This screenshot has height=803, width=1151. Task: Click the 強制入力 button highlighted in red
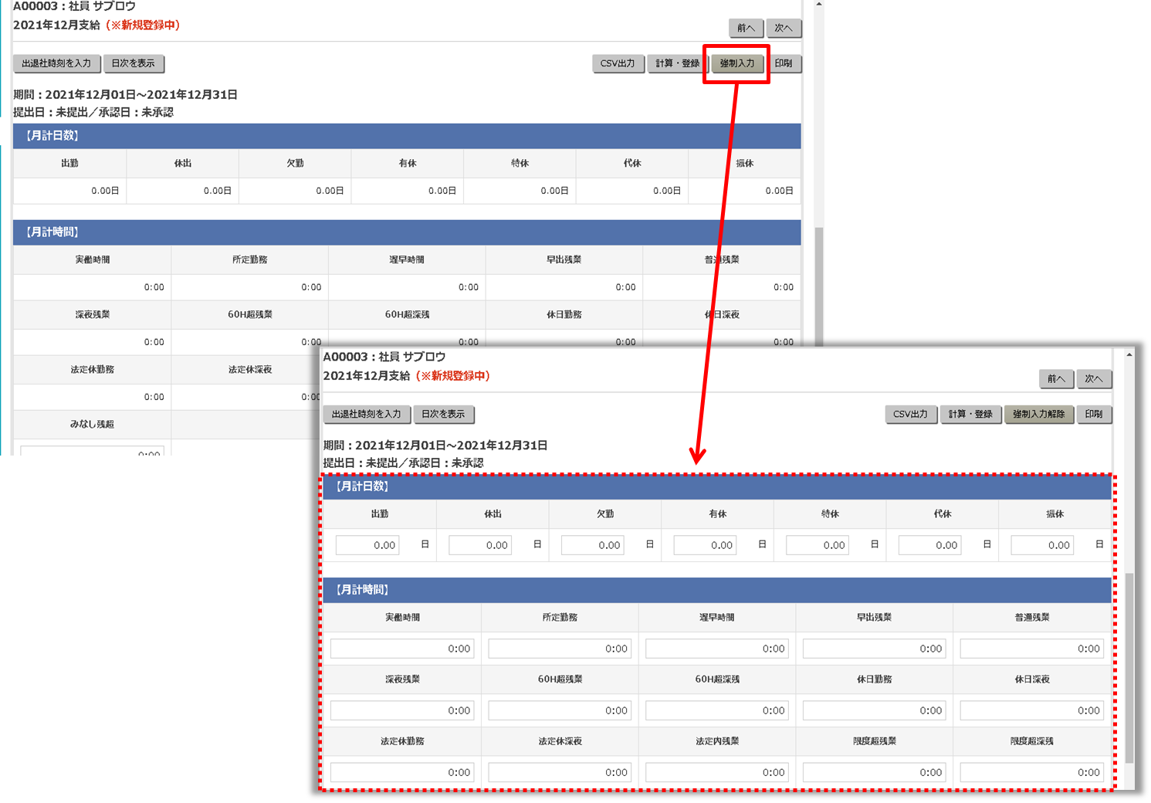736,63
